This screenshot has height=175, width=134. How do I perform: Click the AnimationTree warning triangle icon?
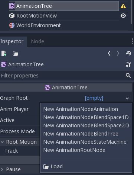(x=123, y=6)
